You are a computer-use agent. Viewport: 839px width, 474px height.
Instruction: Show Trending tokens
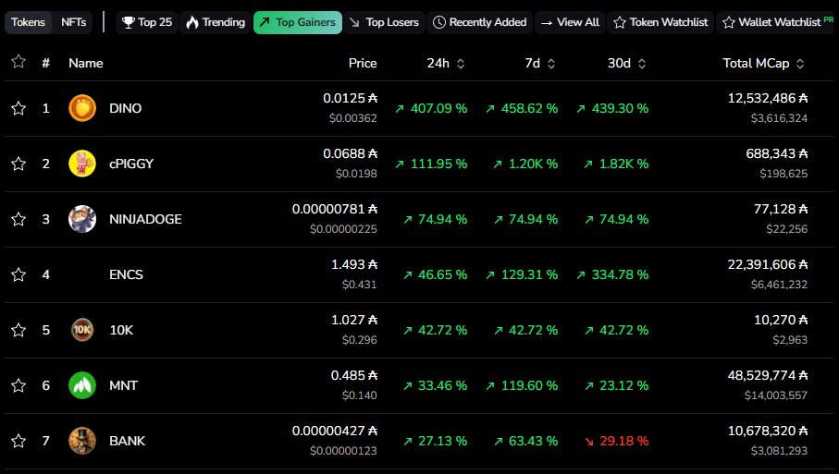pos(216,22)
